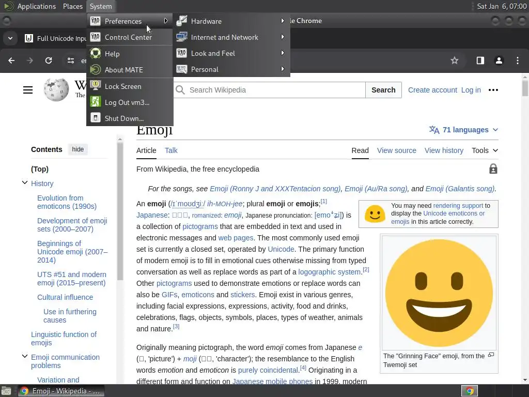Go to (Top) in Contents
Screen dimensions: 529x397
(39, 169)
